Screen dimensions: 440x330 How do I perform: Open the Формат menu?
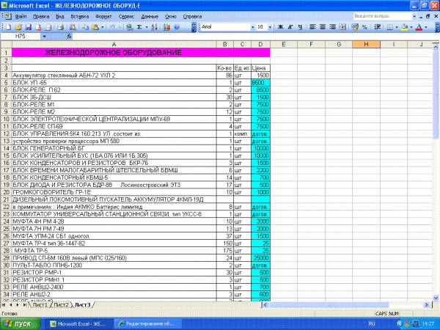[x=103, y=15]
